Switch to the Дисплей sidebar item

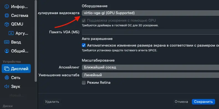[16, 69]
